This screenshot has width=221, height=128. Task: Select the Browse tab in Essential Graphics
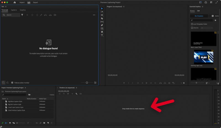coord(192,11)
